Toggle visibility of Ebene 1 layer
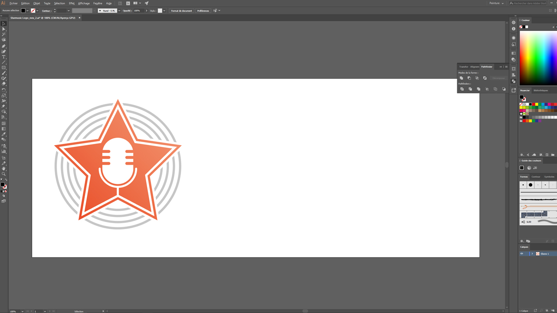This screenshot has width=557, height=313. (x=522, y=254)
